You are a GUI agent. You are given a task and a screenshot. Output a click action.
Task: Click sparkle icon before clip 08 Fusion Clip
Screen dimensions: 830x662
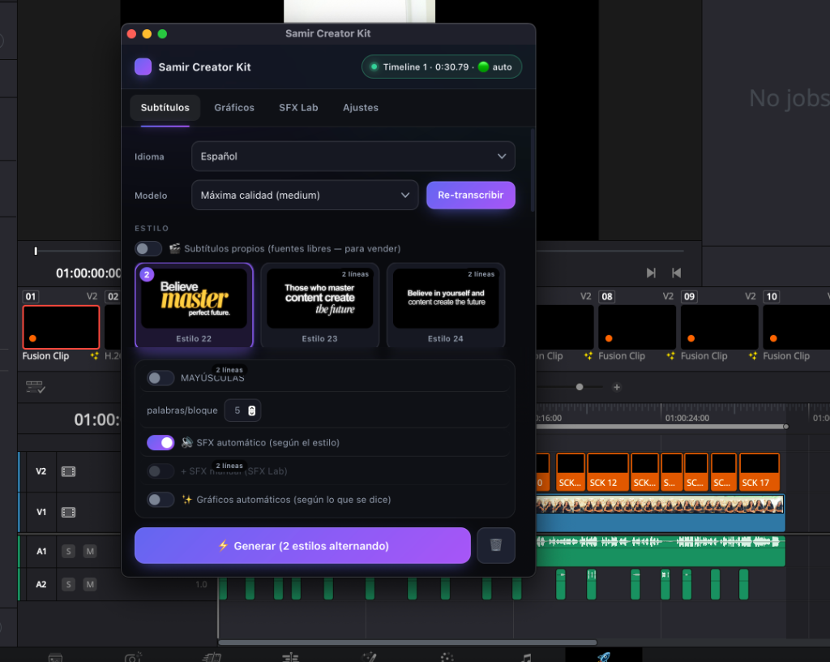pyautogui.click(x=588, y=356)
